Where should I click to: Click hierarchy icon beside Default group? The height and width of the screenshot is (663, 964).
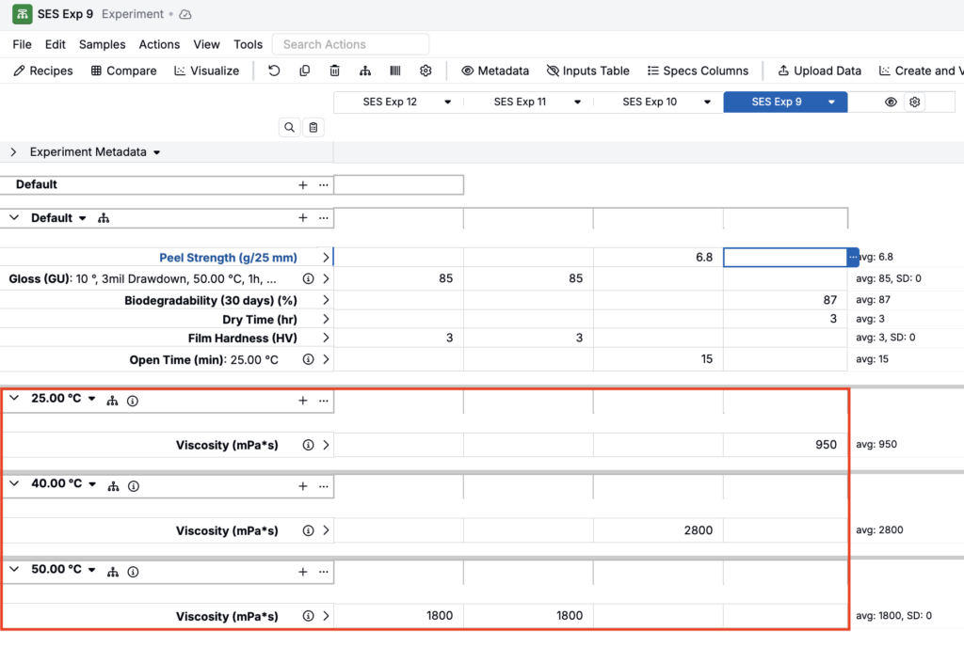(104, 218)
